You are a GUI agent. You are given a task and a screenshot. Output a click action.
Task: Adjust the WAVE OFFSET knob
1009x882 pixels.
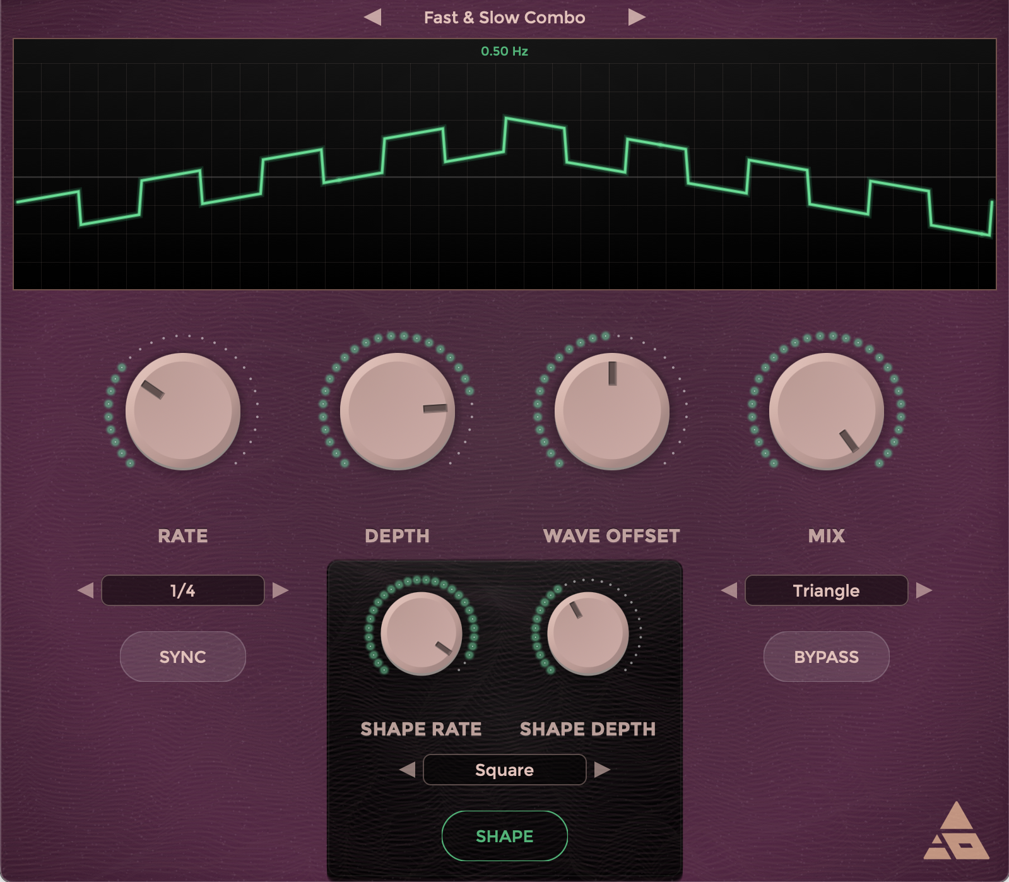point(612,411)
